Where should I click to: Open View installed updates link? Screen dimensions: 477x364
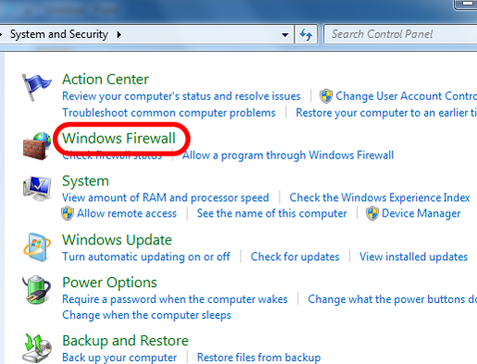[x=414, y=257]
